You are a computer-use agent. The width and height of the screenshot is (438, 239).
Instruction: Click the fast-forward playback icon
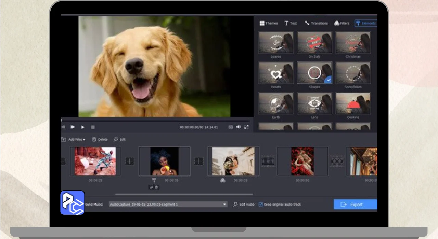coord(73,127)
